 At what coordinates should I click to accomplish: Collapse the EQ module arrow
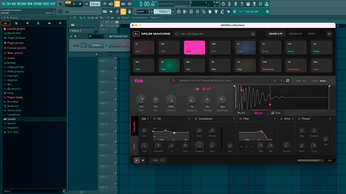coord(189,119)
